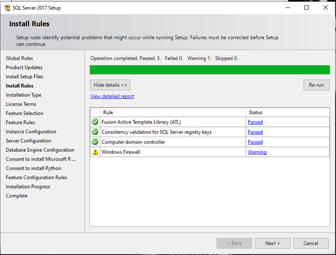This screenshot has height=255, width=336.
Task: Cancel the SQL Server setup
Action: [x=311, y=243]
